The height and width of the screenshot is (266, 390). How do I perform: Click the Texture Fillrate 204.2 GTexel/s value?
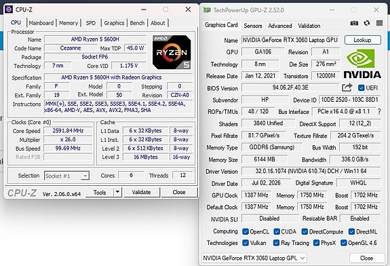(x=355, y=136)
